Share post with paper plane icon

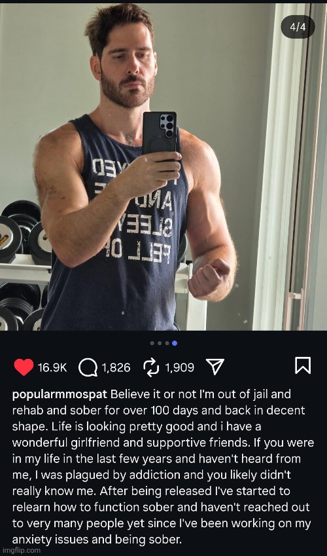coord(215,367)
